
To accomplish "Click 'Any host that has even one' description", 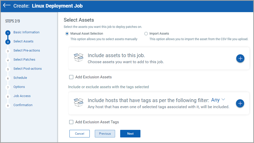I will [x=158, y=107].
